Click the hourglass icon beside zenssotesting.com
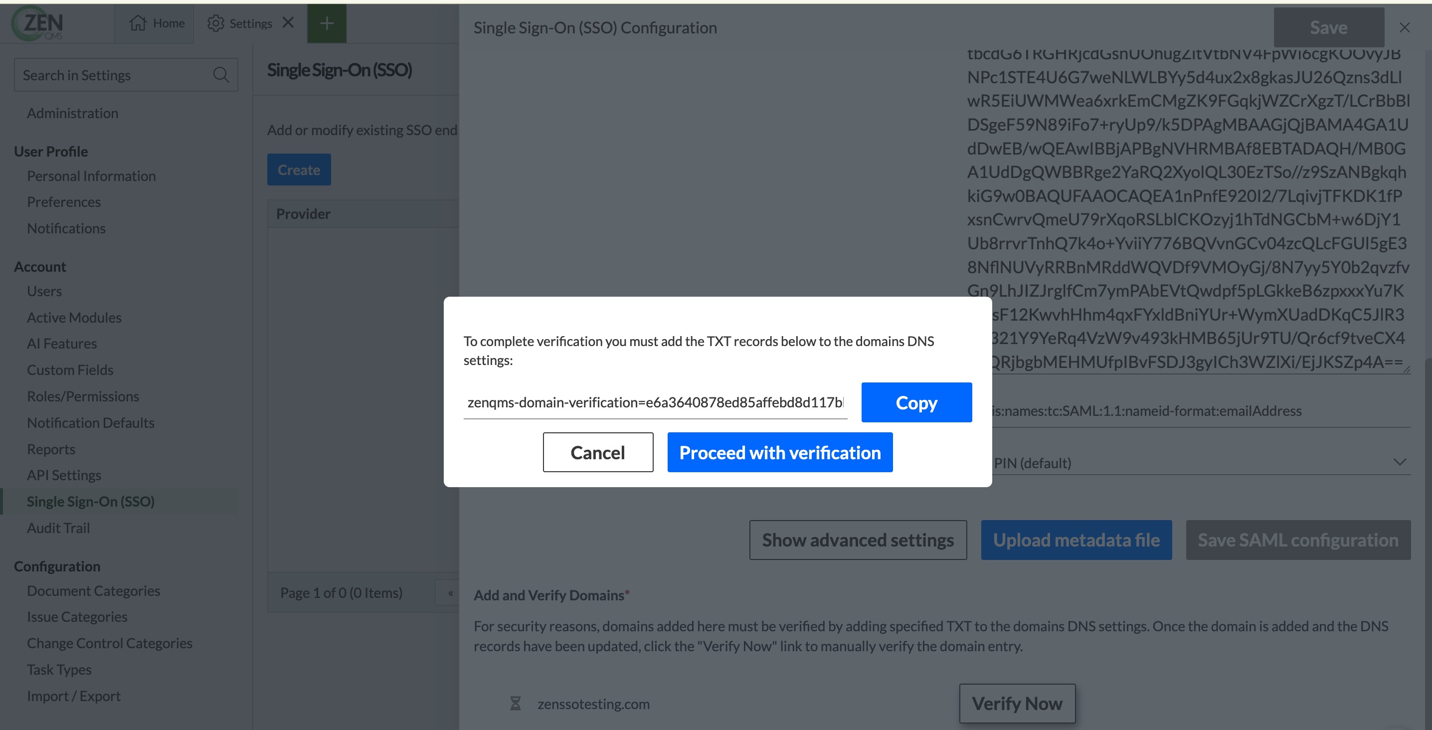 coord(516,703)
